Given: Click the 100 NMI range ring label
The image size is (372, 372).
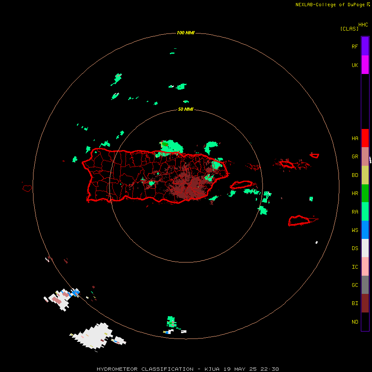Looking at the screenshot, I should point(186,33).
